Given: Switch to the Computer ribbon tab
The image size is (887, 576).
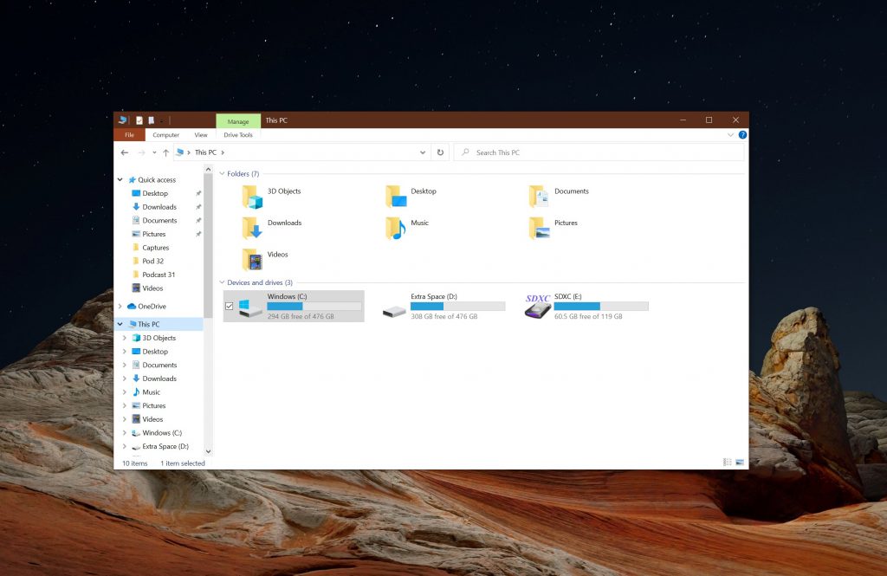Looking at the screenshot, I should pos(165,134).
